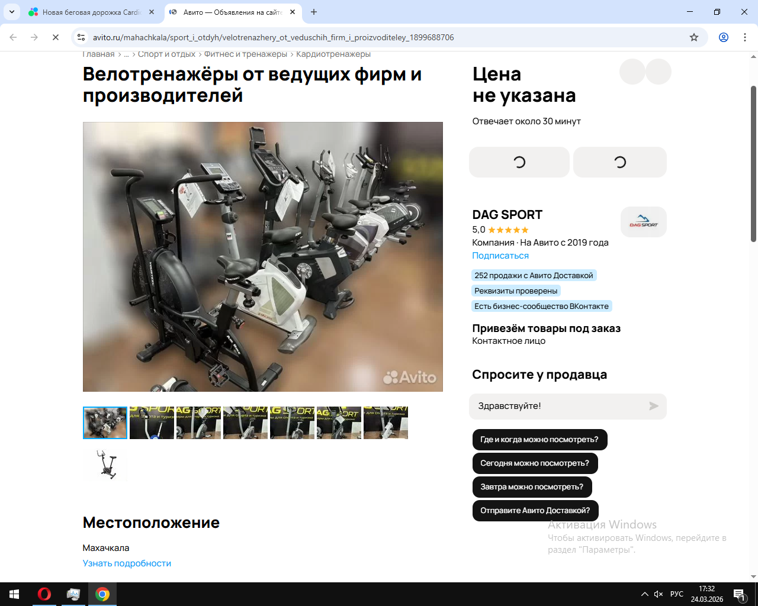Image resolution: width=758 pixels, height=606 pixels.
Task: Click the bookmark star icon in address bar
Action: pyautogui.click(x=694, y=37)
